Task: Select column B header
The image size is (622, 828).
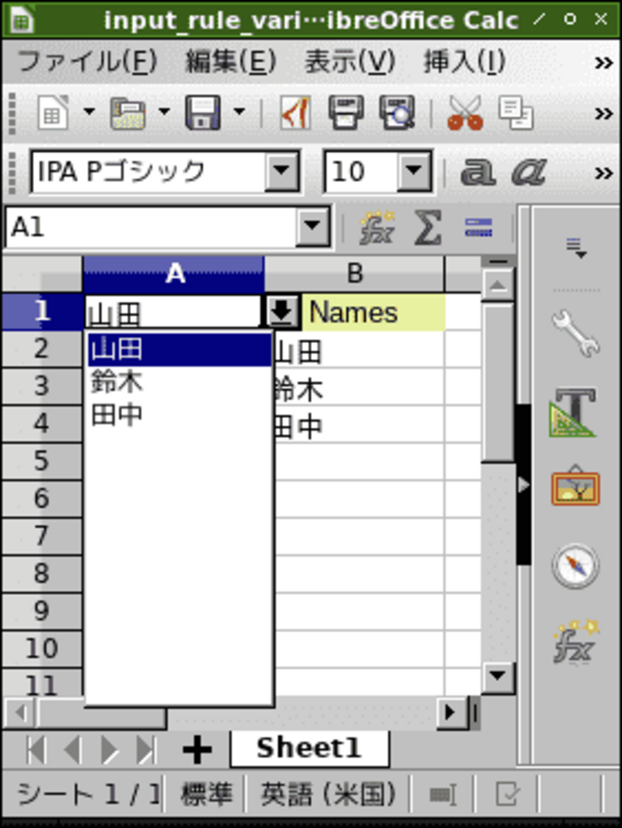Action: tap(355, 274)
